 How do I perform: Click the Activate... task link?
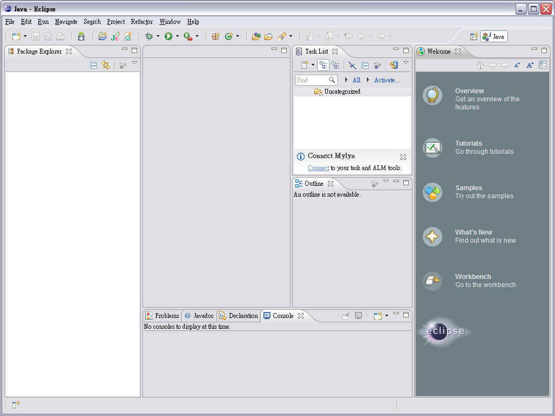point(387,80)
